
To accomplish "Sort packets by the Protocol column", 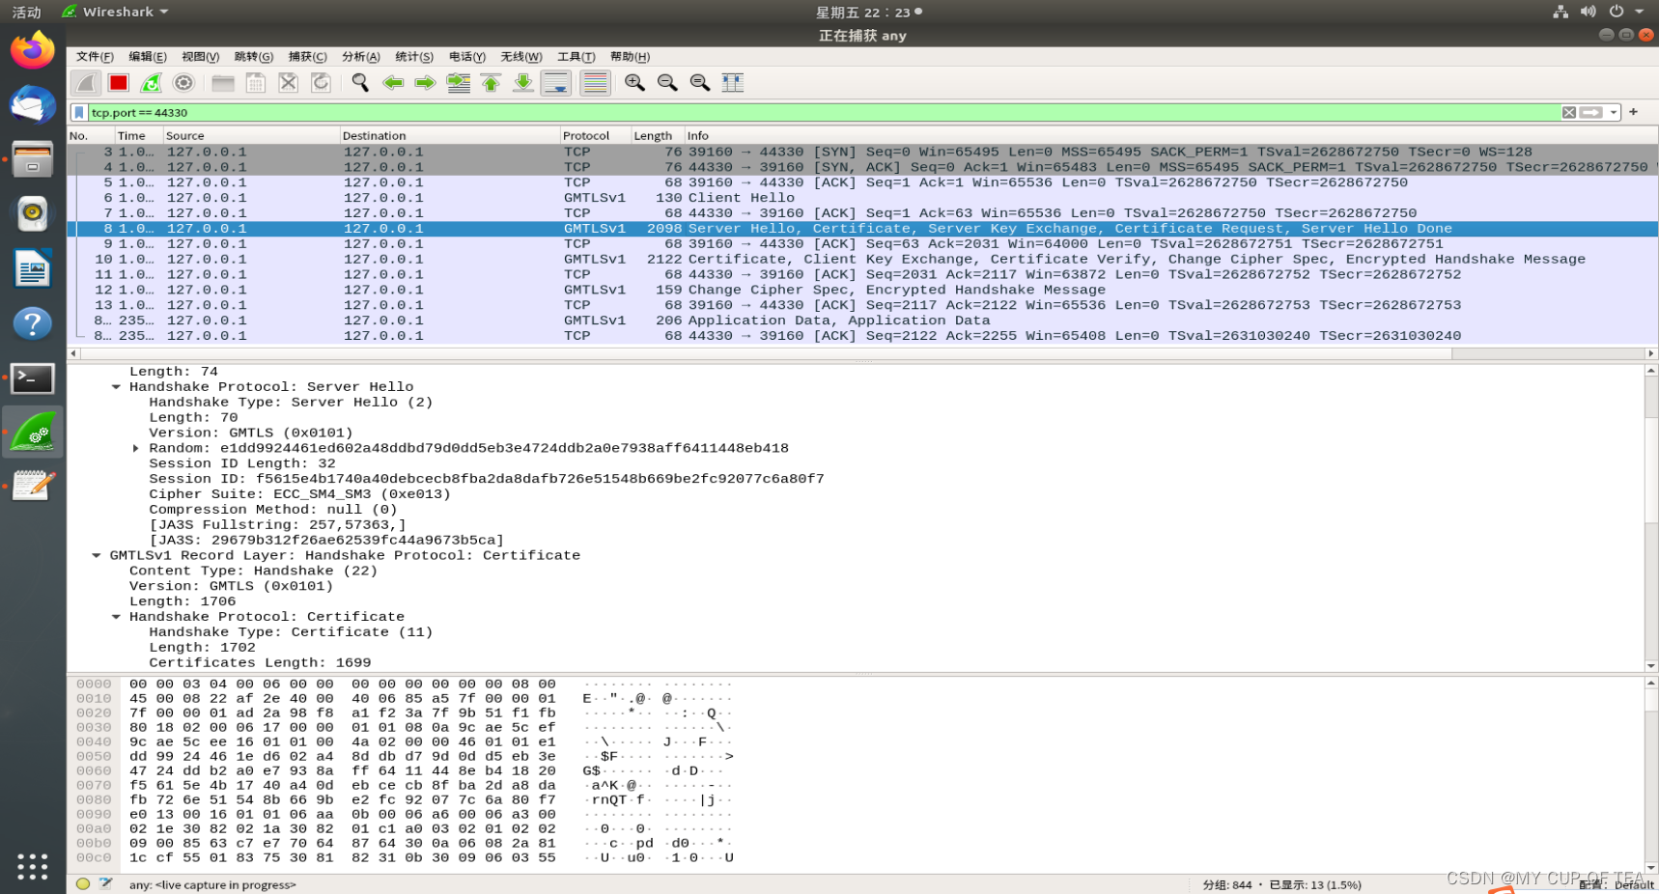I will tap(596, 136).
